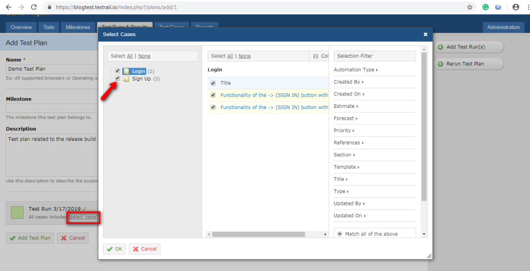Click the Sign Up folder icon

[126, 79]
